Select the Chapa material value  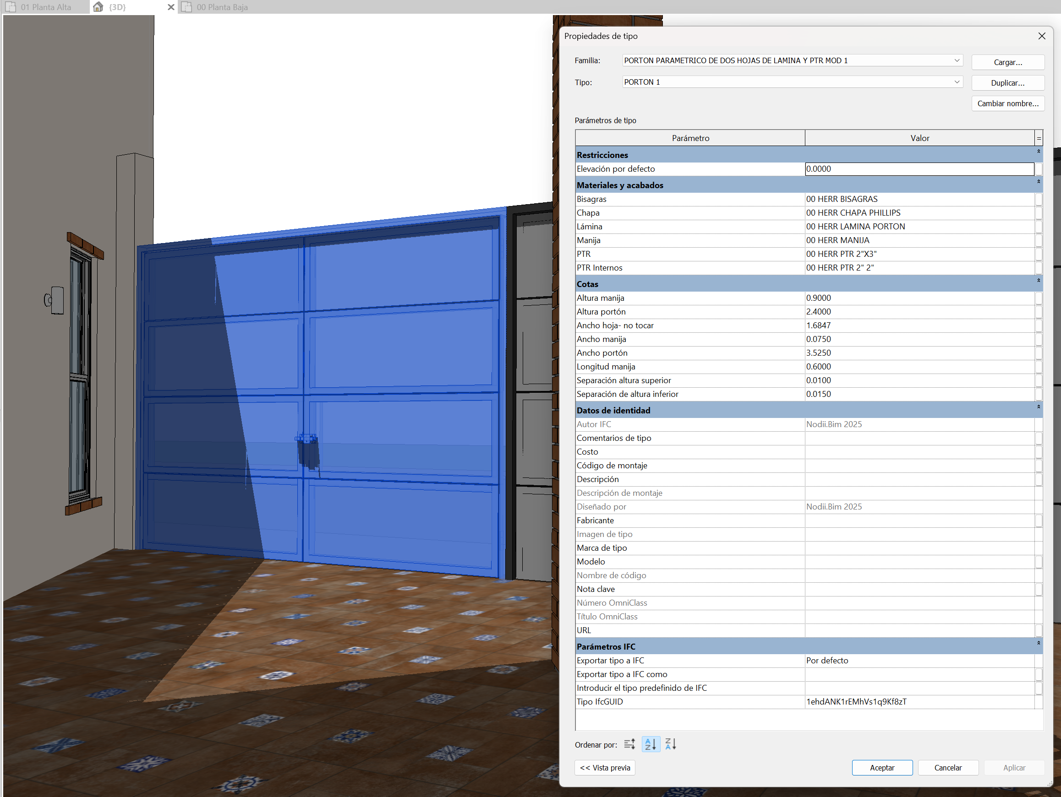tap(919, 213)
